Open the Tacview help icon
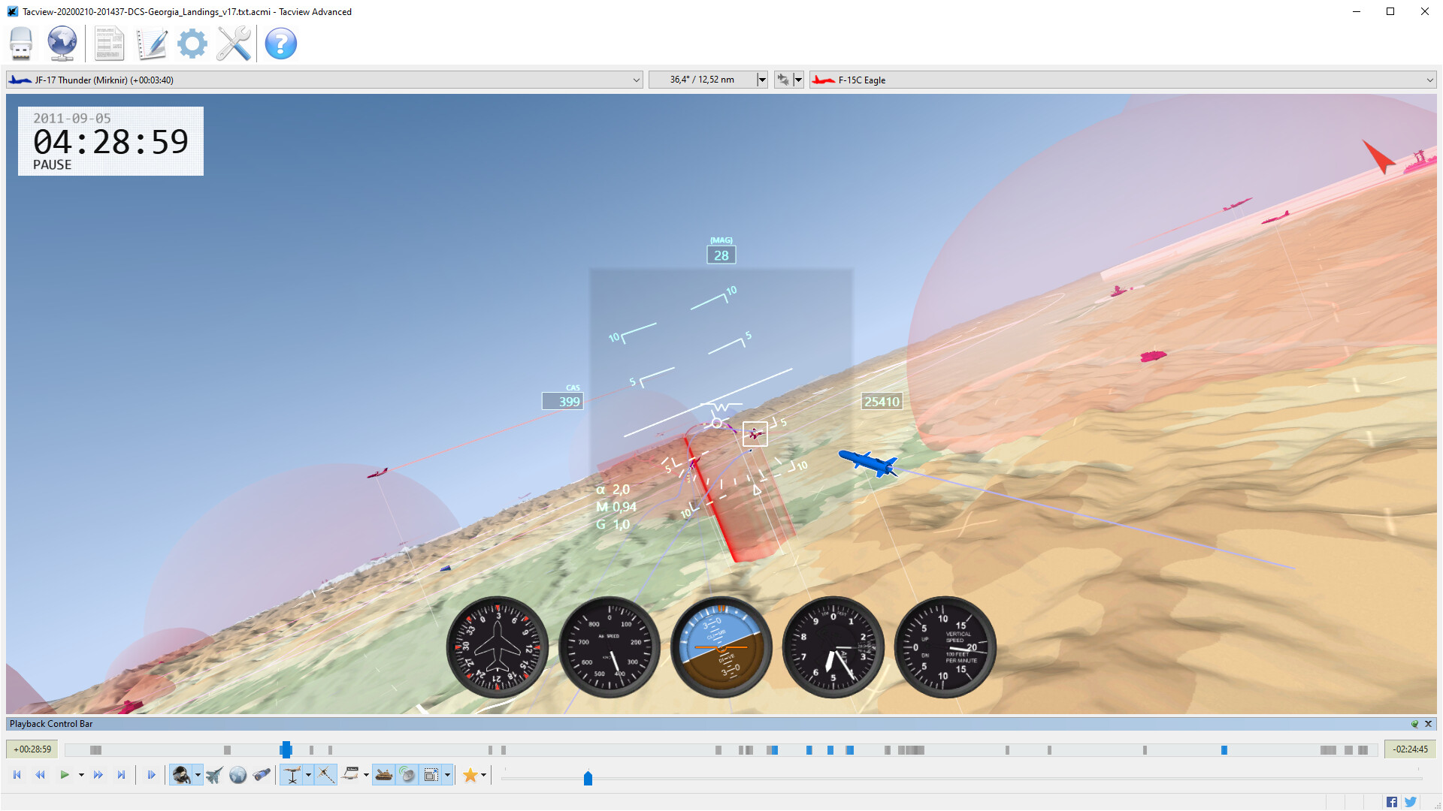The image size is (1443, 811). click(280, 44)
